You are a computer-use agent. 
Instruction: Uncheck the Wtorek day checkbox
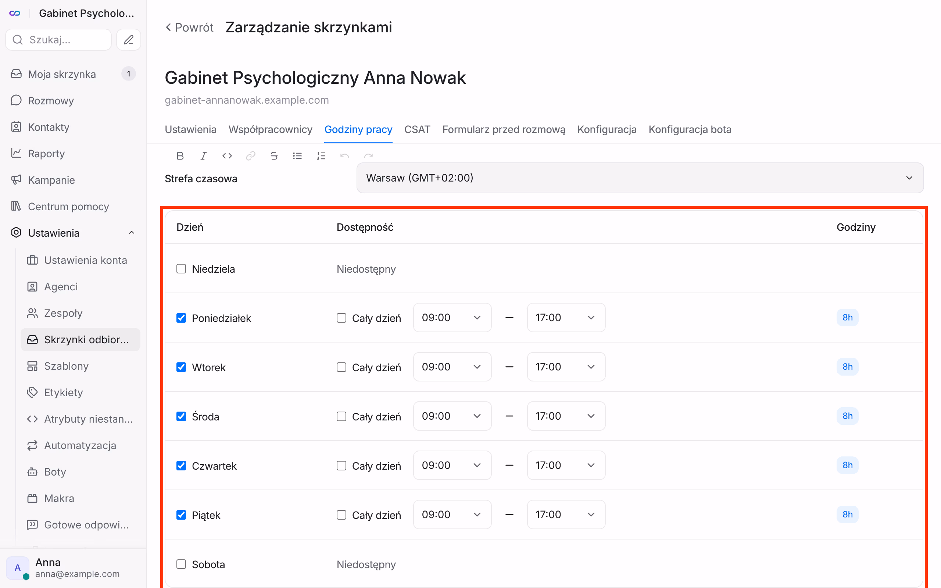pos(181,367)
